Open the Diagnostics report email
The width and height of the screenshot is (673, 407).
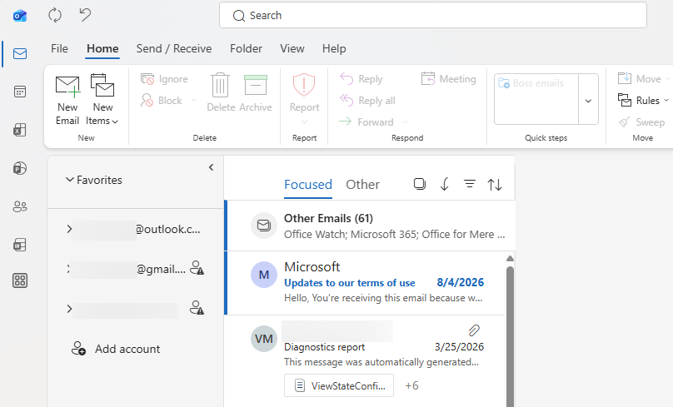[365, 361]
